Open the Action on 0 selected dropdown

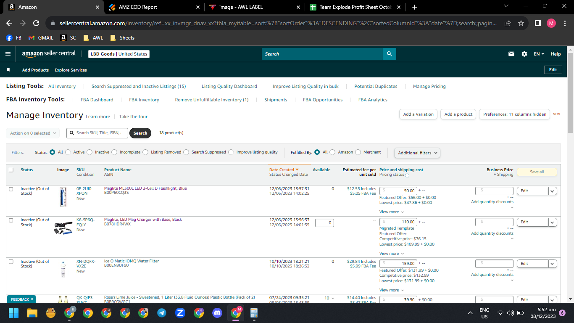click(x=33, y=133)
